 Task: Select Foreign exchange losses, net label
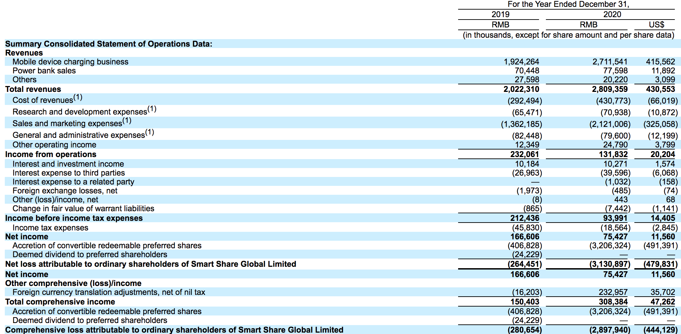[65, 191]
